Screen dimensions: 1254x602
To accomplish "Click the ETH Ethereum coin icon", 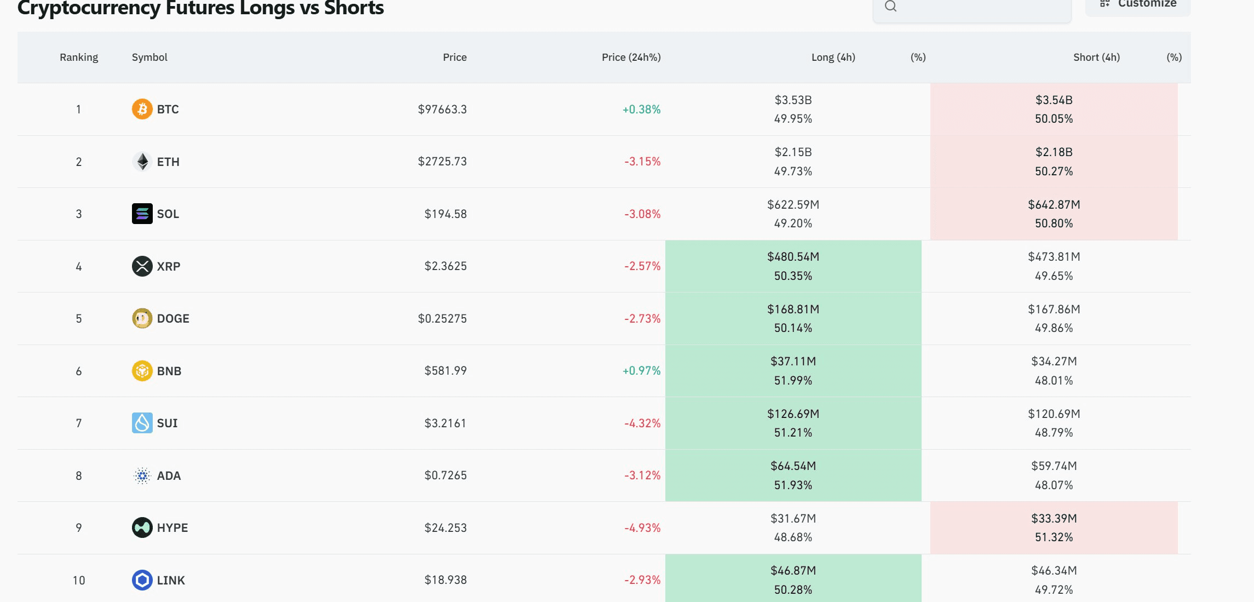I will tap(142, 162).
